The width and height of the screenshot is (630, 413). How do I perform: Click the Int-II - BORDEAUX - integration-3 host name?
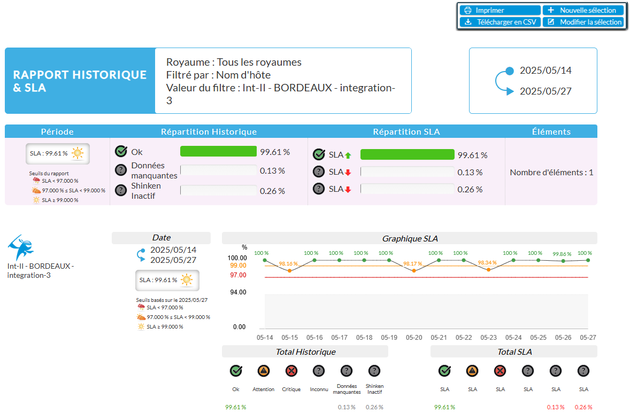pyautogui.click(x=41, y=270)
